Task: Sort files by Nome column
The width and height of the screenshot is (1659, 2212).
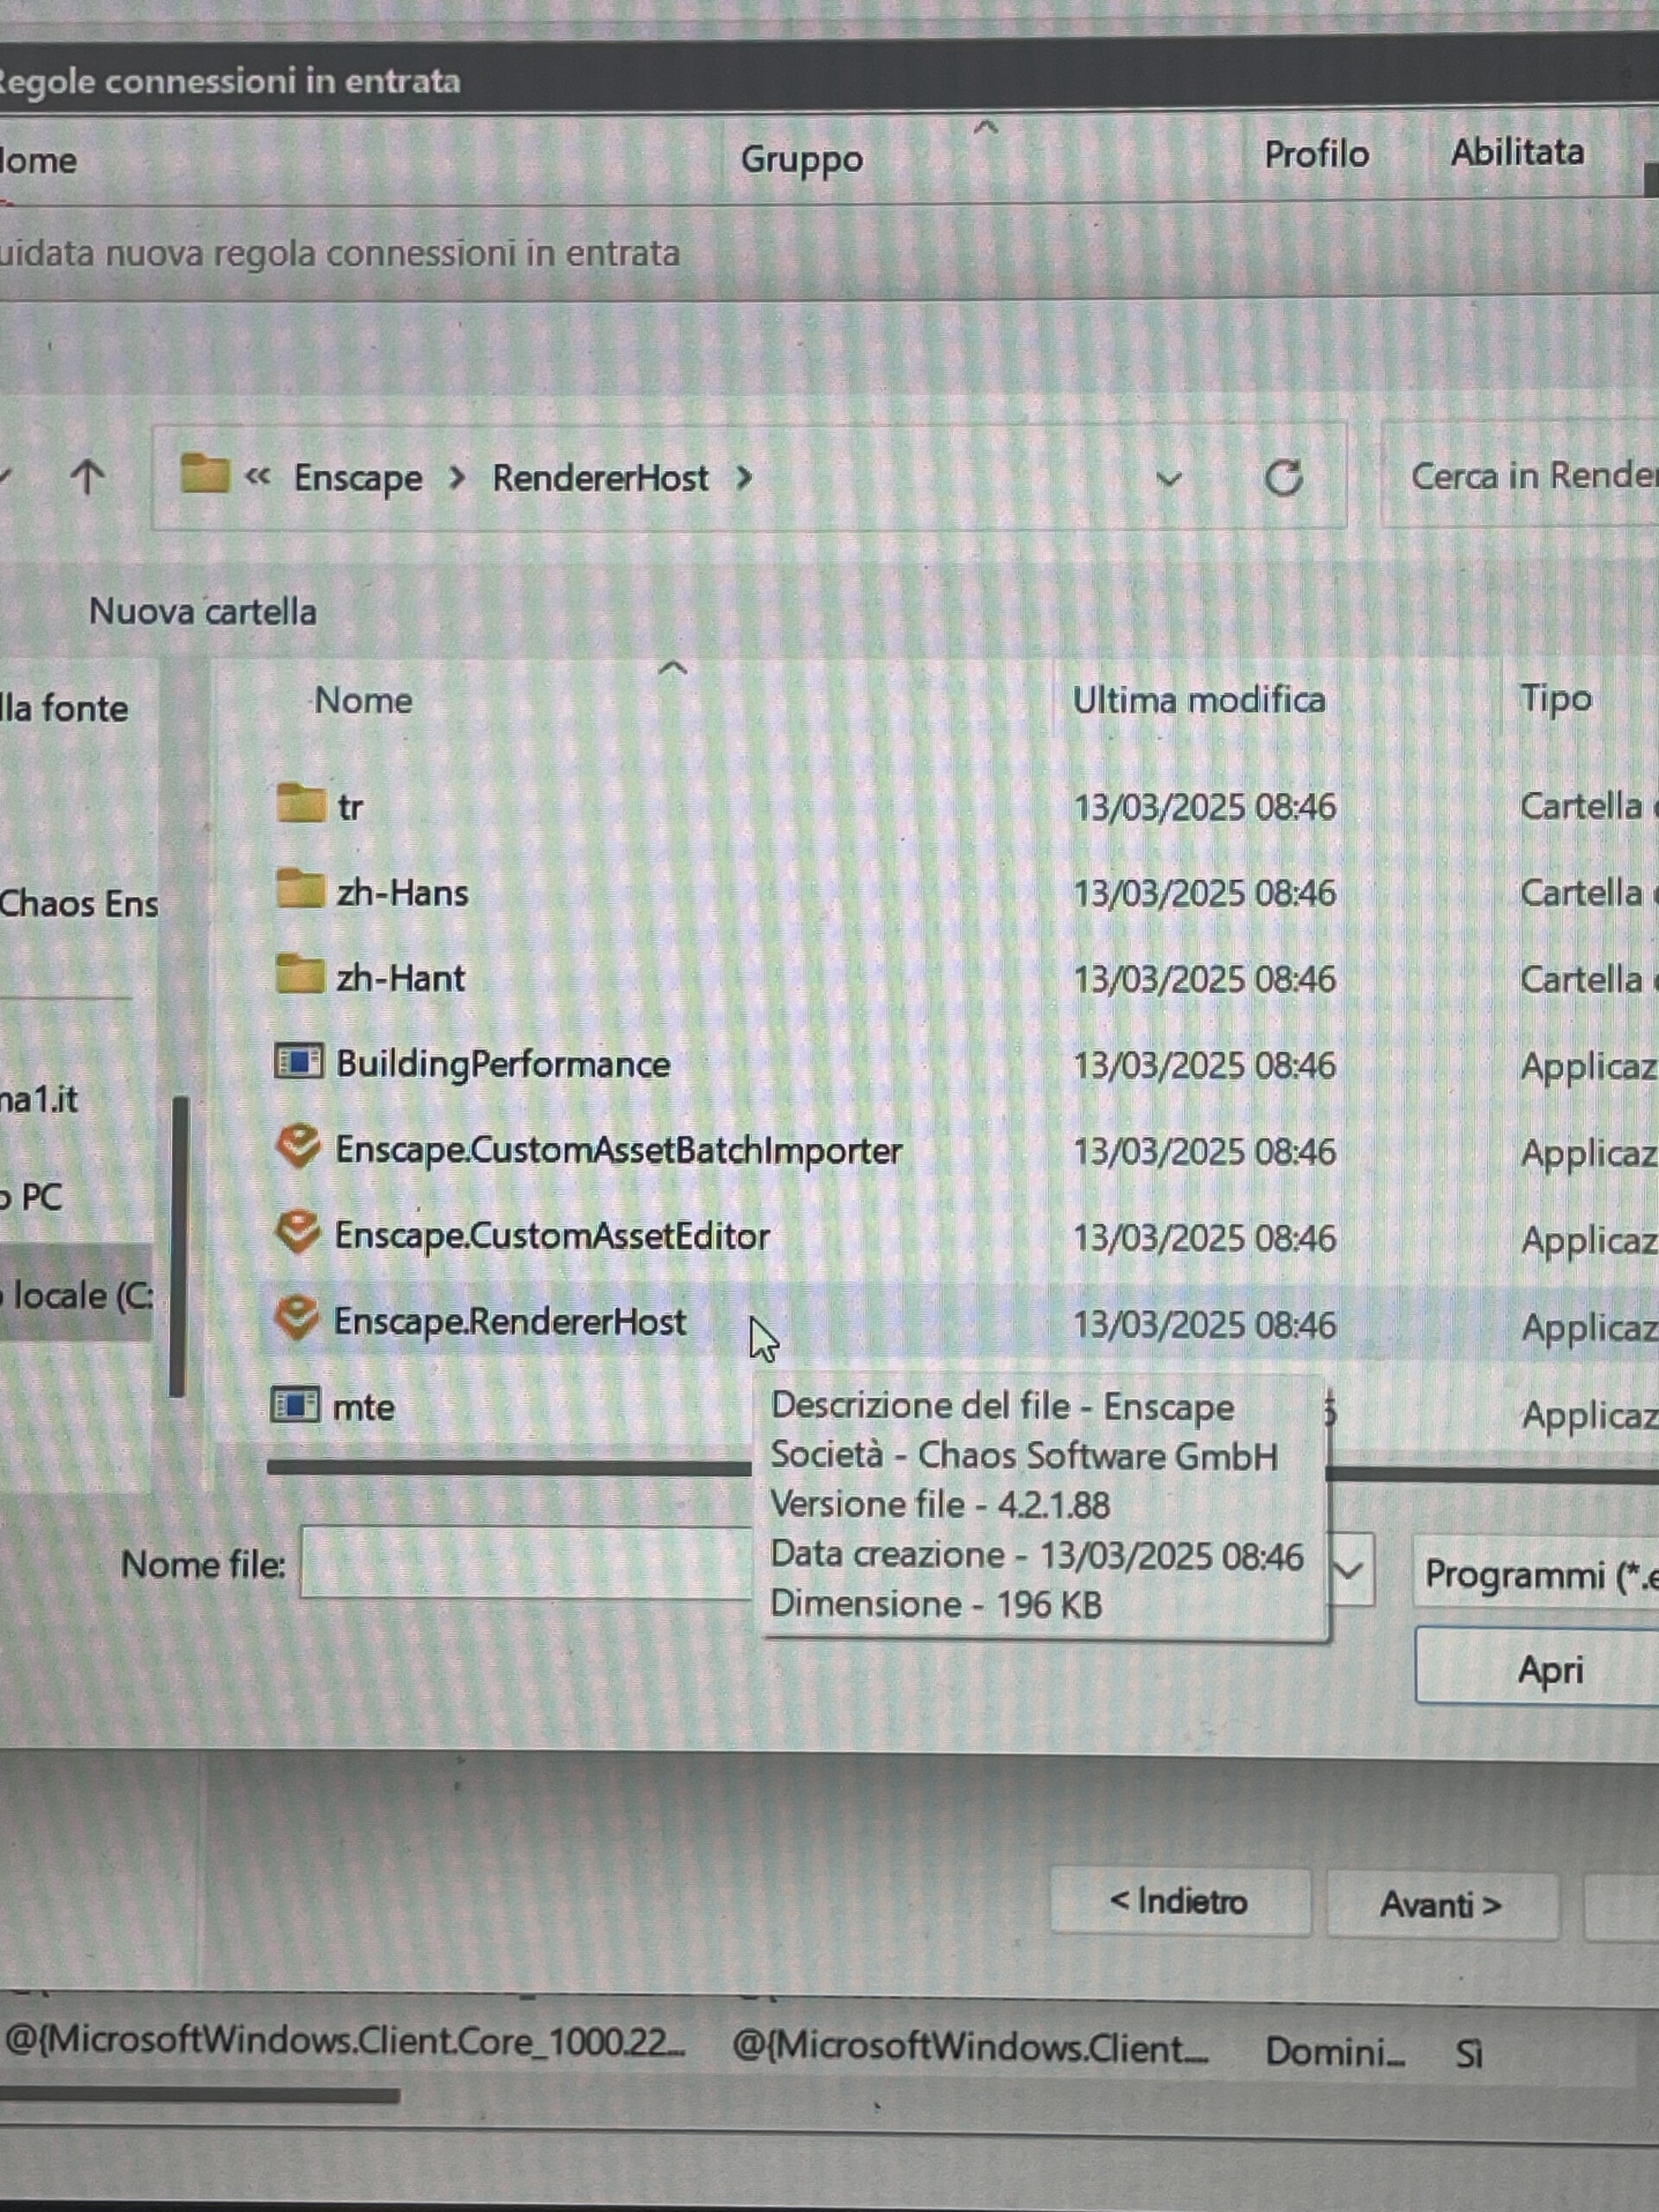Action: (x=363, y=700)
